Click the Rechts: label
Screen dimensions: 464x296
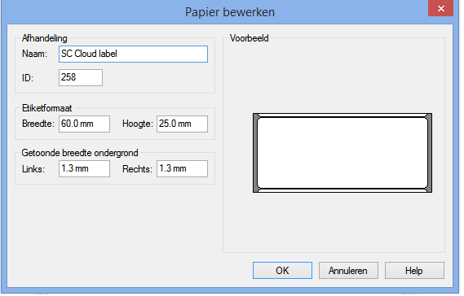tap(137, 169)
